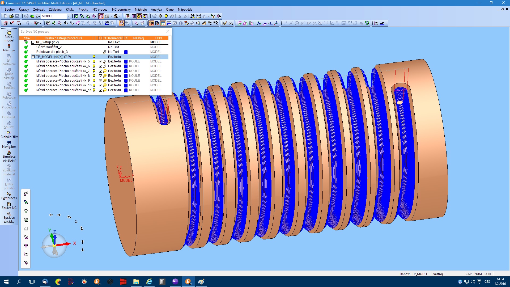Click the 3D orientation triad sphere
510x287 pixels.
coord(54,245)
